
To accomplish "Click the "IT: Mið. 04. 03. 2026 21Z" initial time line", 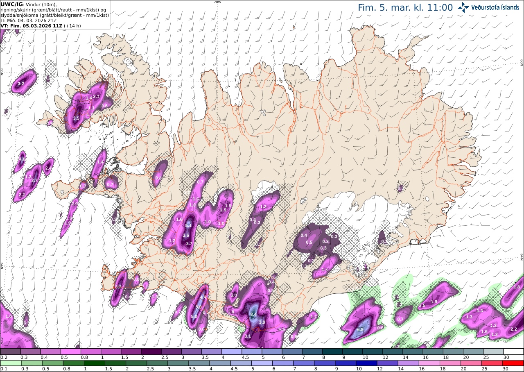I will tap(28, 20).
